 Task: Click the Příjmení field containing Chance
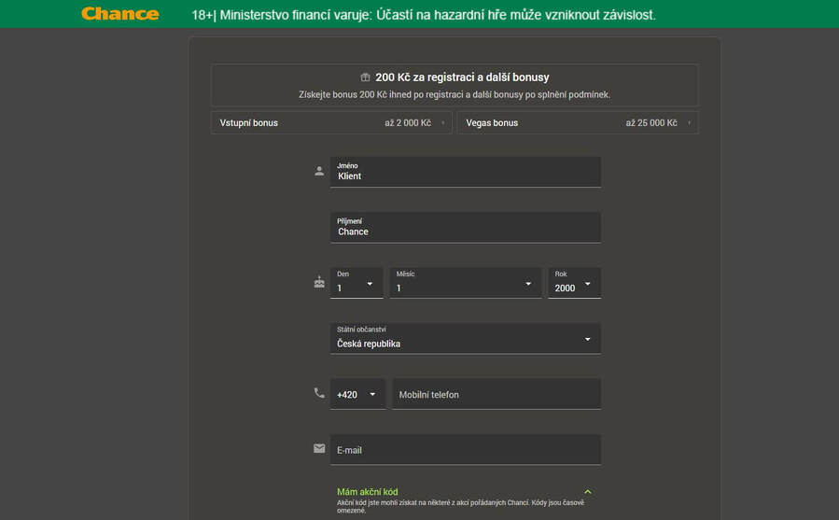point(466,228)
